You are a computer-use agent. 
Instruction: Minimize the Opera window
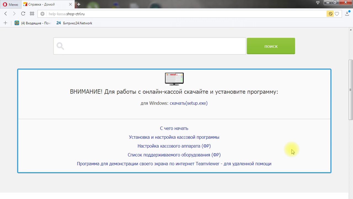[x=328, y=2]
